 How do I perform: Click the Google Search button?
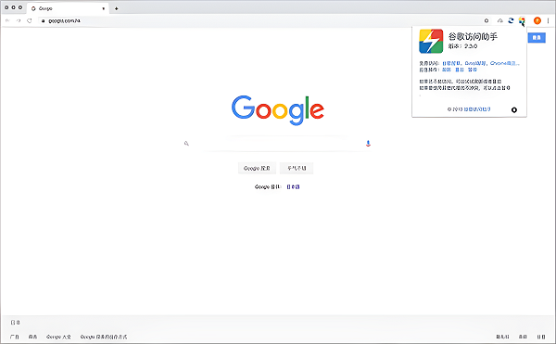click(x=257, y=168)
